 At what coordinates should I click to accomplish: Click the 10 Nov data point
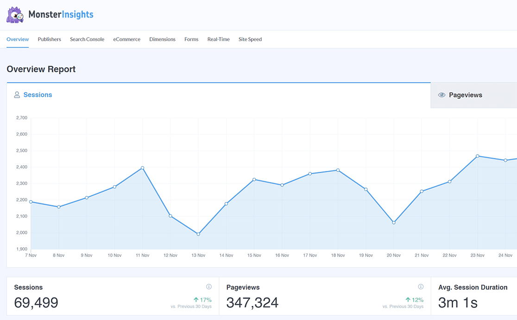coord(115,187)
